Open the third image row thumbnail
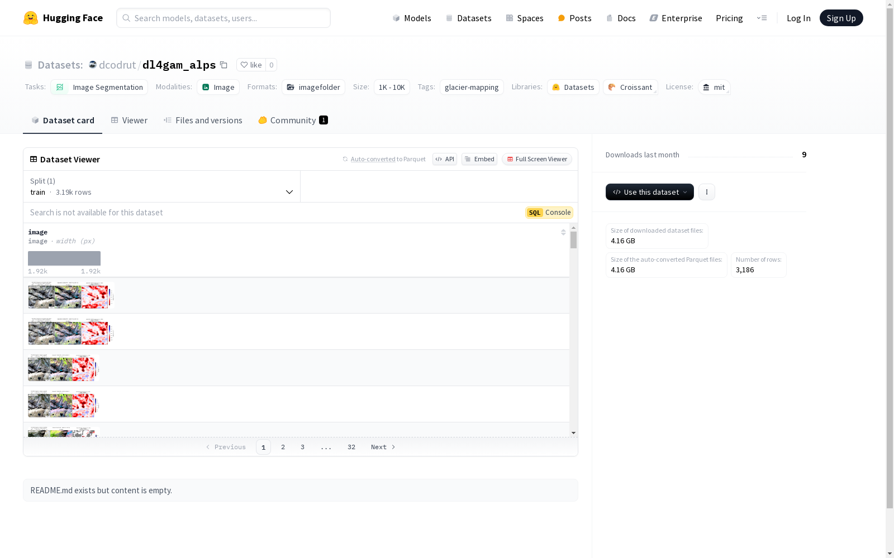The height and width of the screenshot is (558, 894). 64,368
